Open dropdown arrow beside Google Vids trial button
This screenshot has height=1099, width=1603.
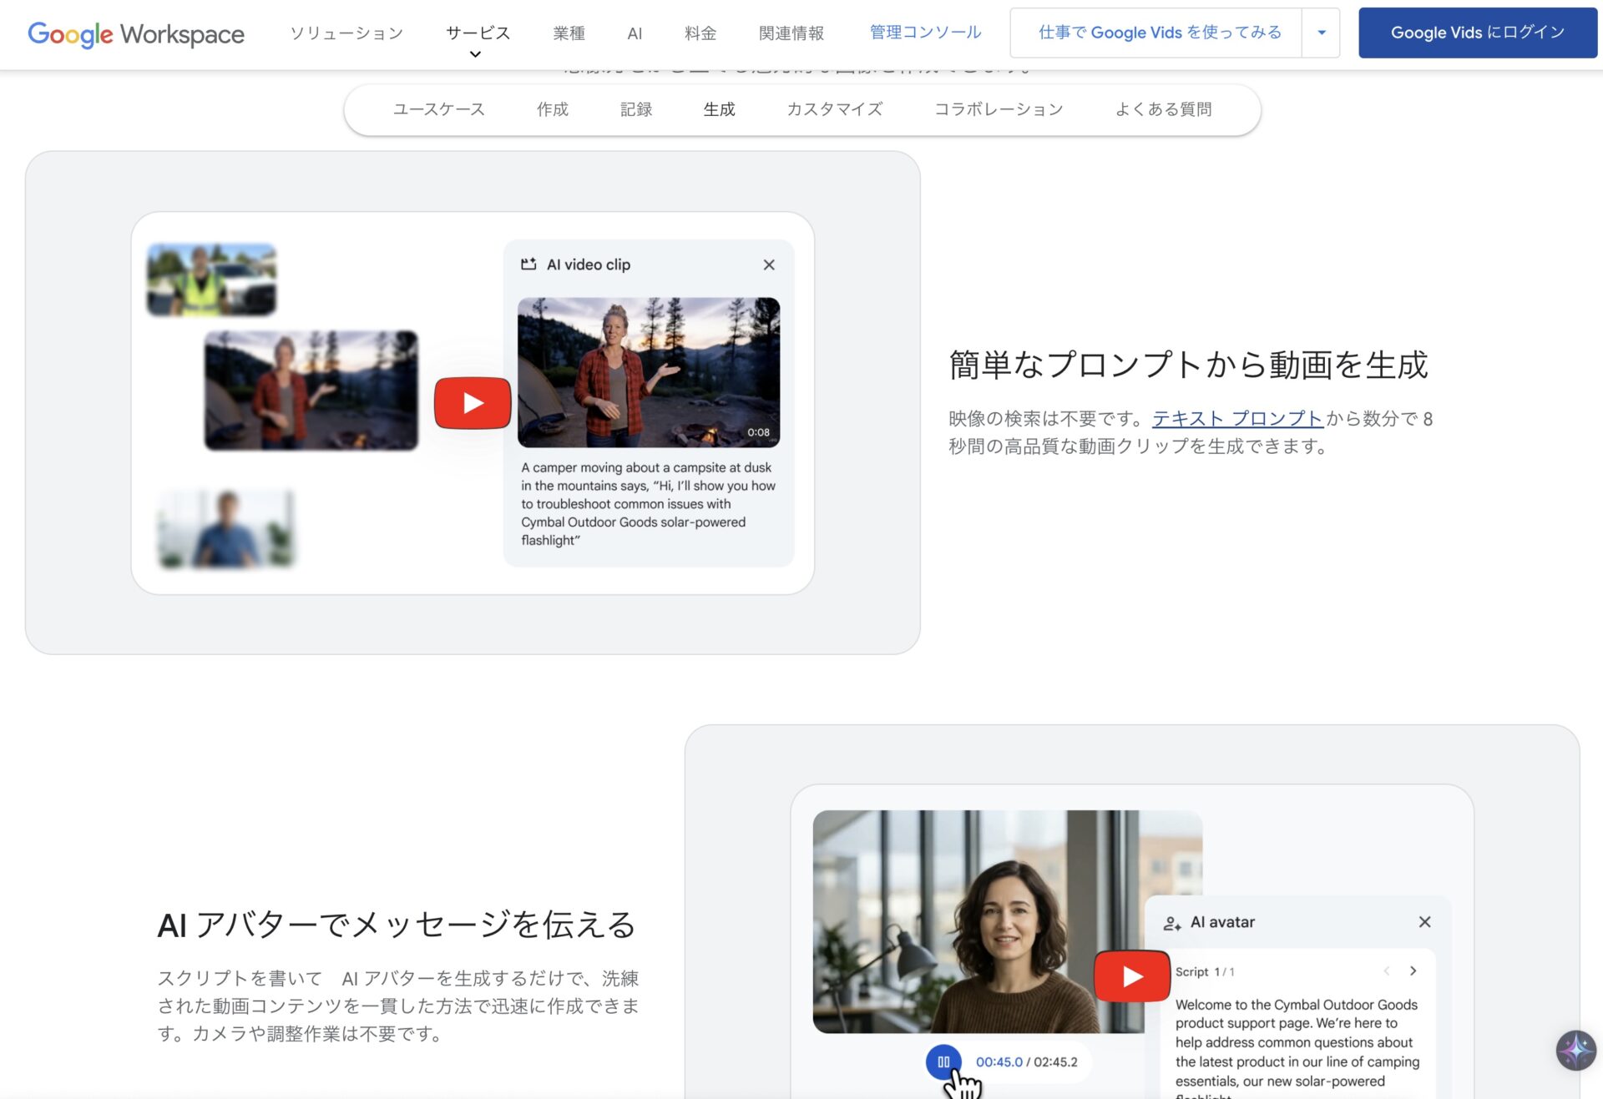pos(1321,33)
